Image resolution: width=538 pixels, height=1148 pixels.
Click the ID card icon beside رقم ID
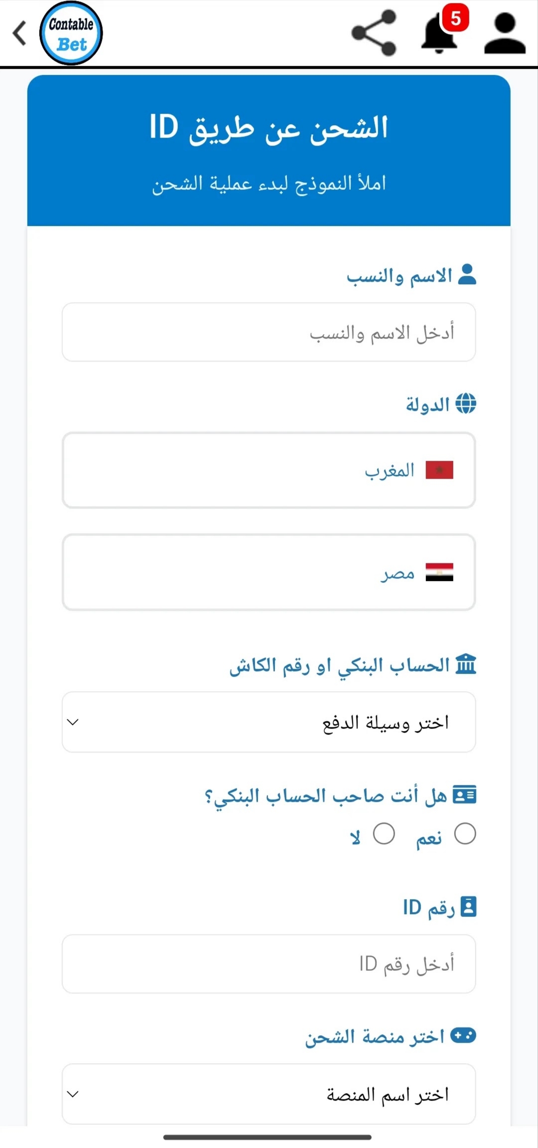point(468,907)
